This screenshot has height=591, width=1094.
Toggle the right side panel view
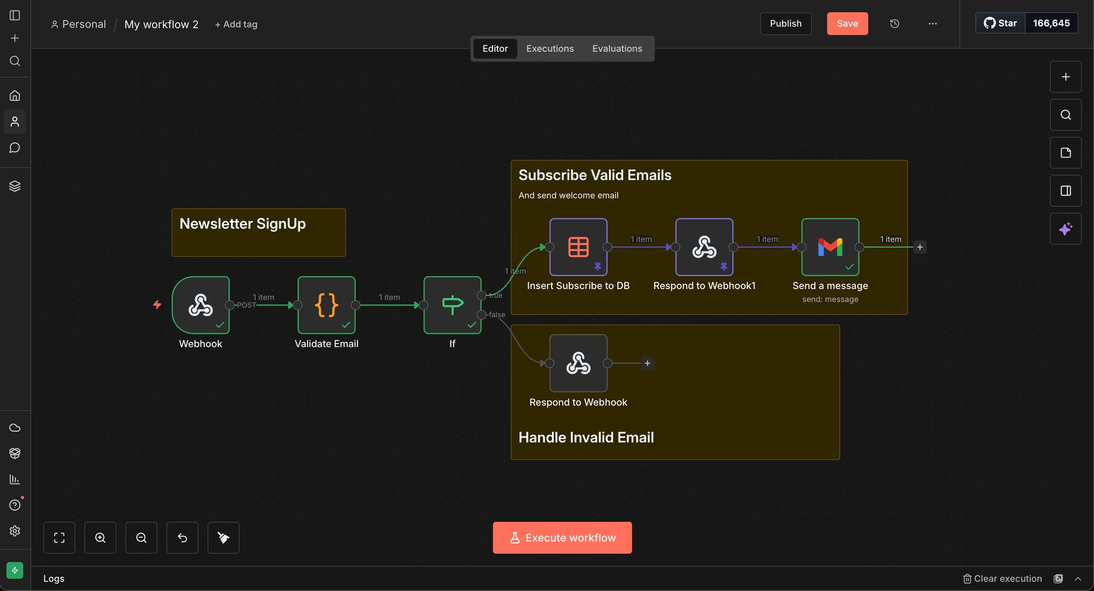coord(1066,191)
